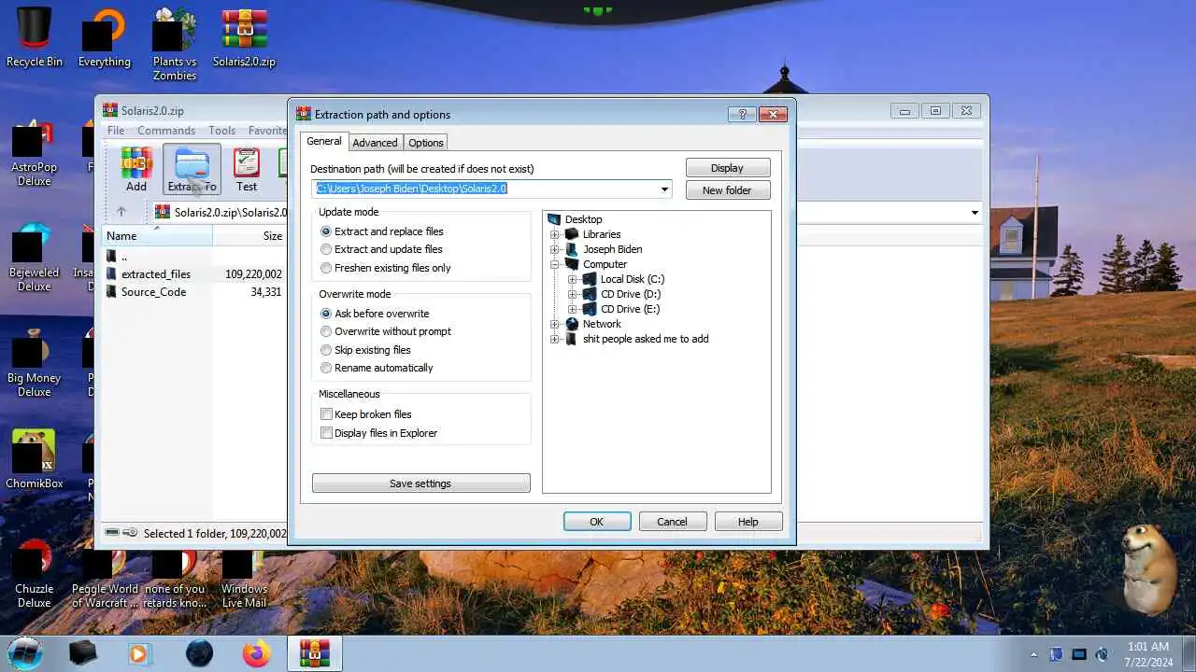The width and height of the screenshot is (1196, 672).
Task: Click the up-one-level arrow in WinRAR
Action: coord(121,212)
